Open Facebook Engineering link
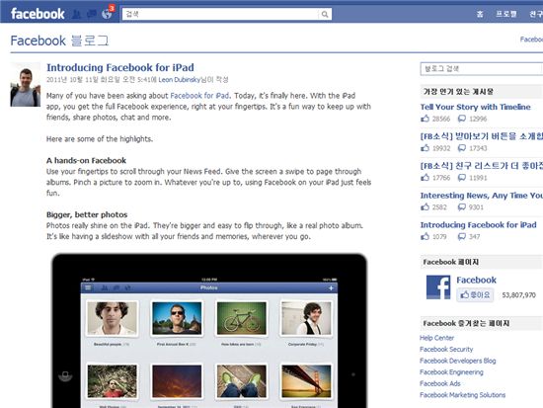This screenshot has width=543, height=408. [451, 372]
